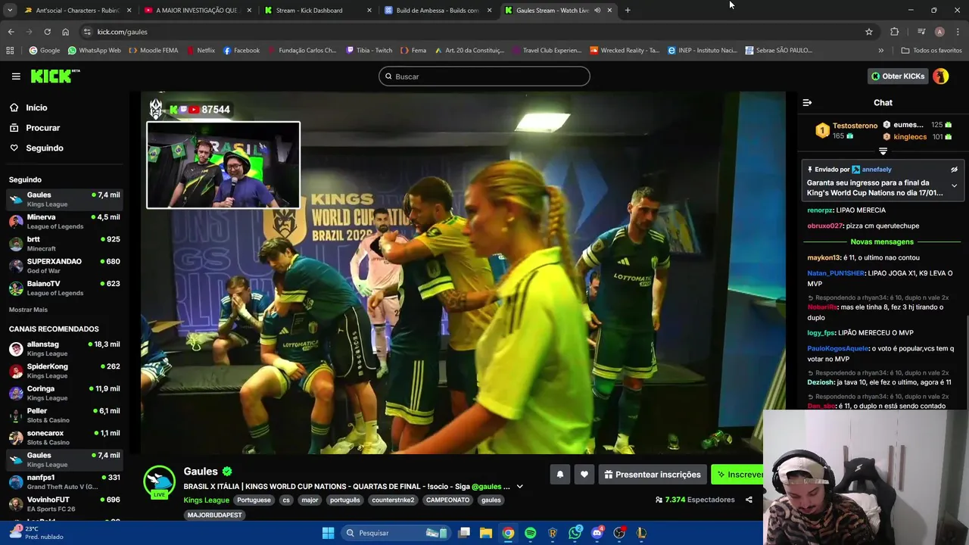The image size is (969, 545).
Task: Open allanstag recommended channel
Action: click(64, 349)
